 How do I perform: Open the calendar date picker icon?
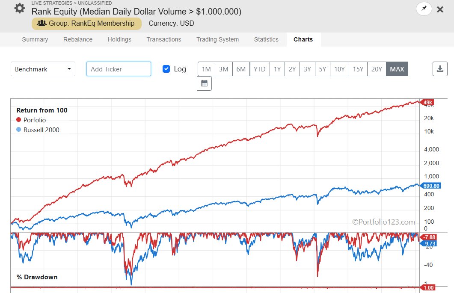[204, 83]
